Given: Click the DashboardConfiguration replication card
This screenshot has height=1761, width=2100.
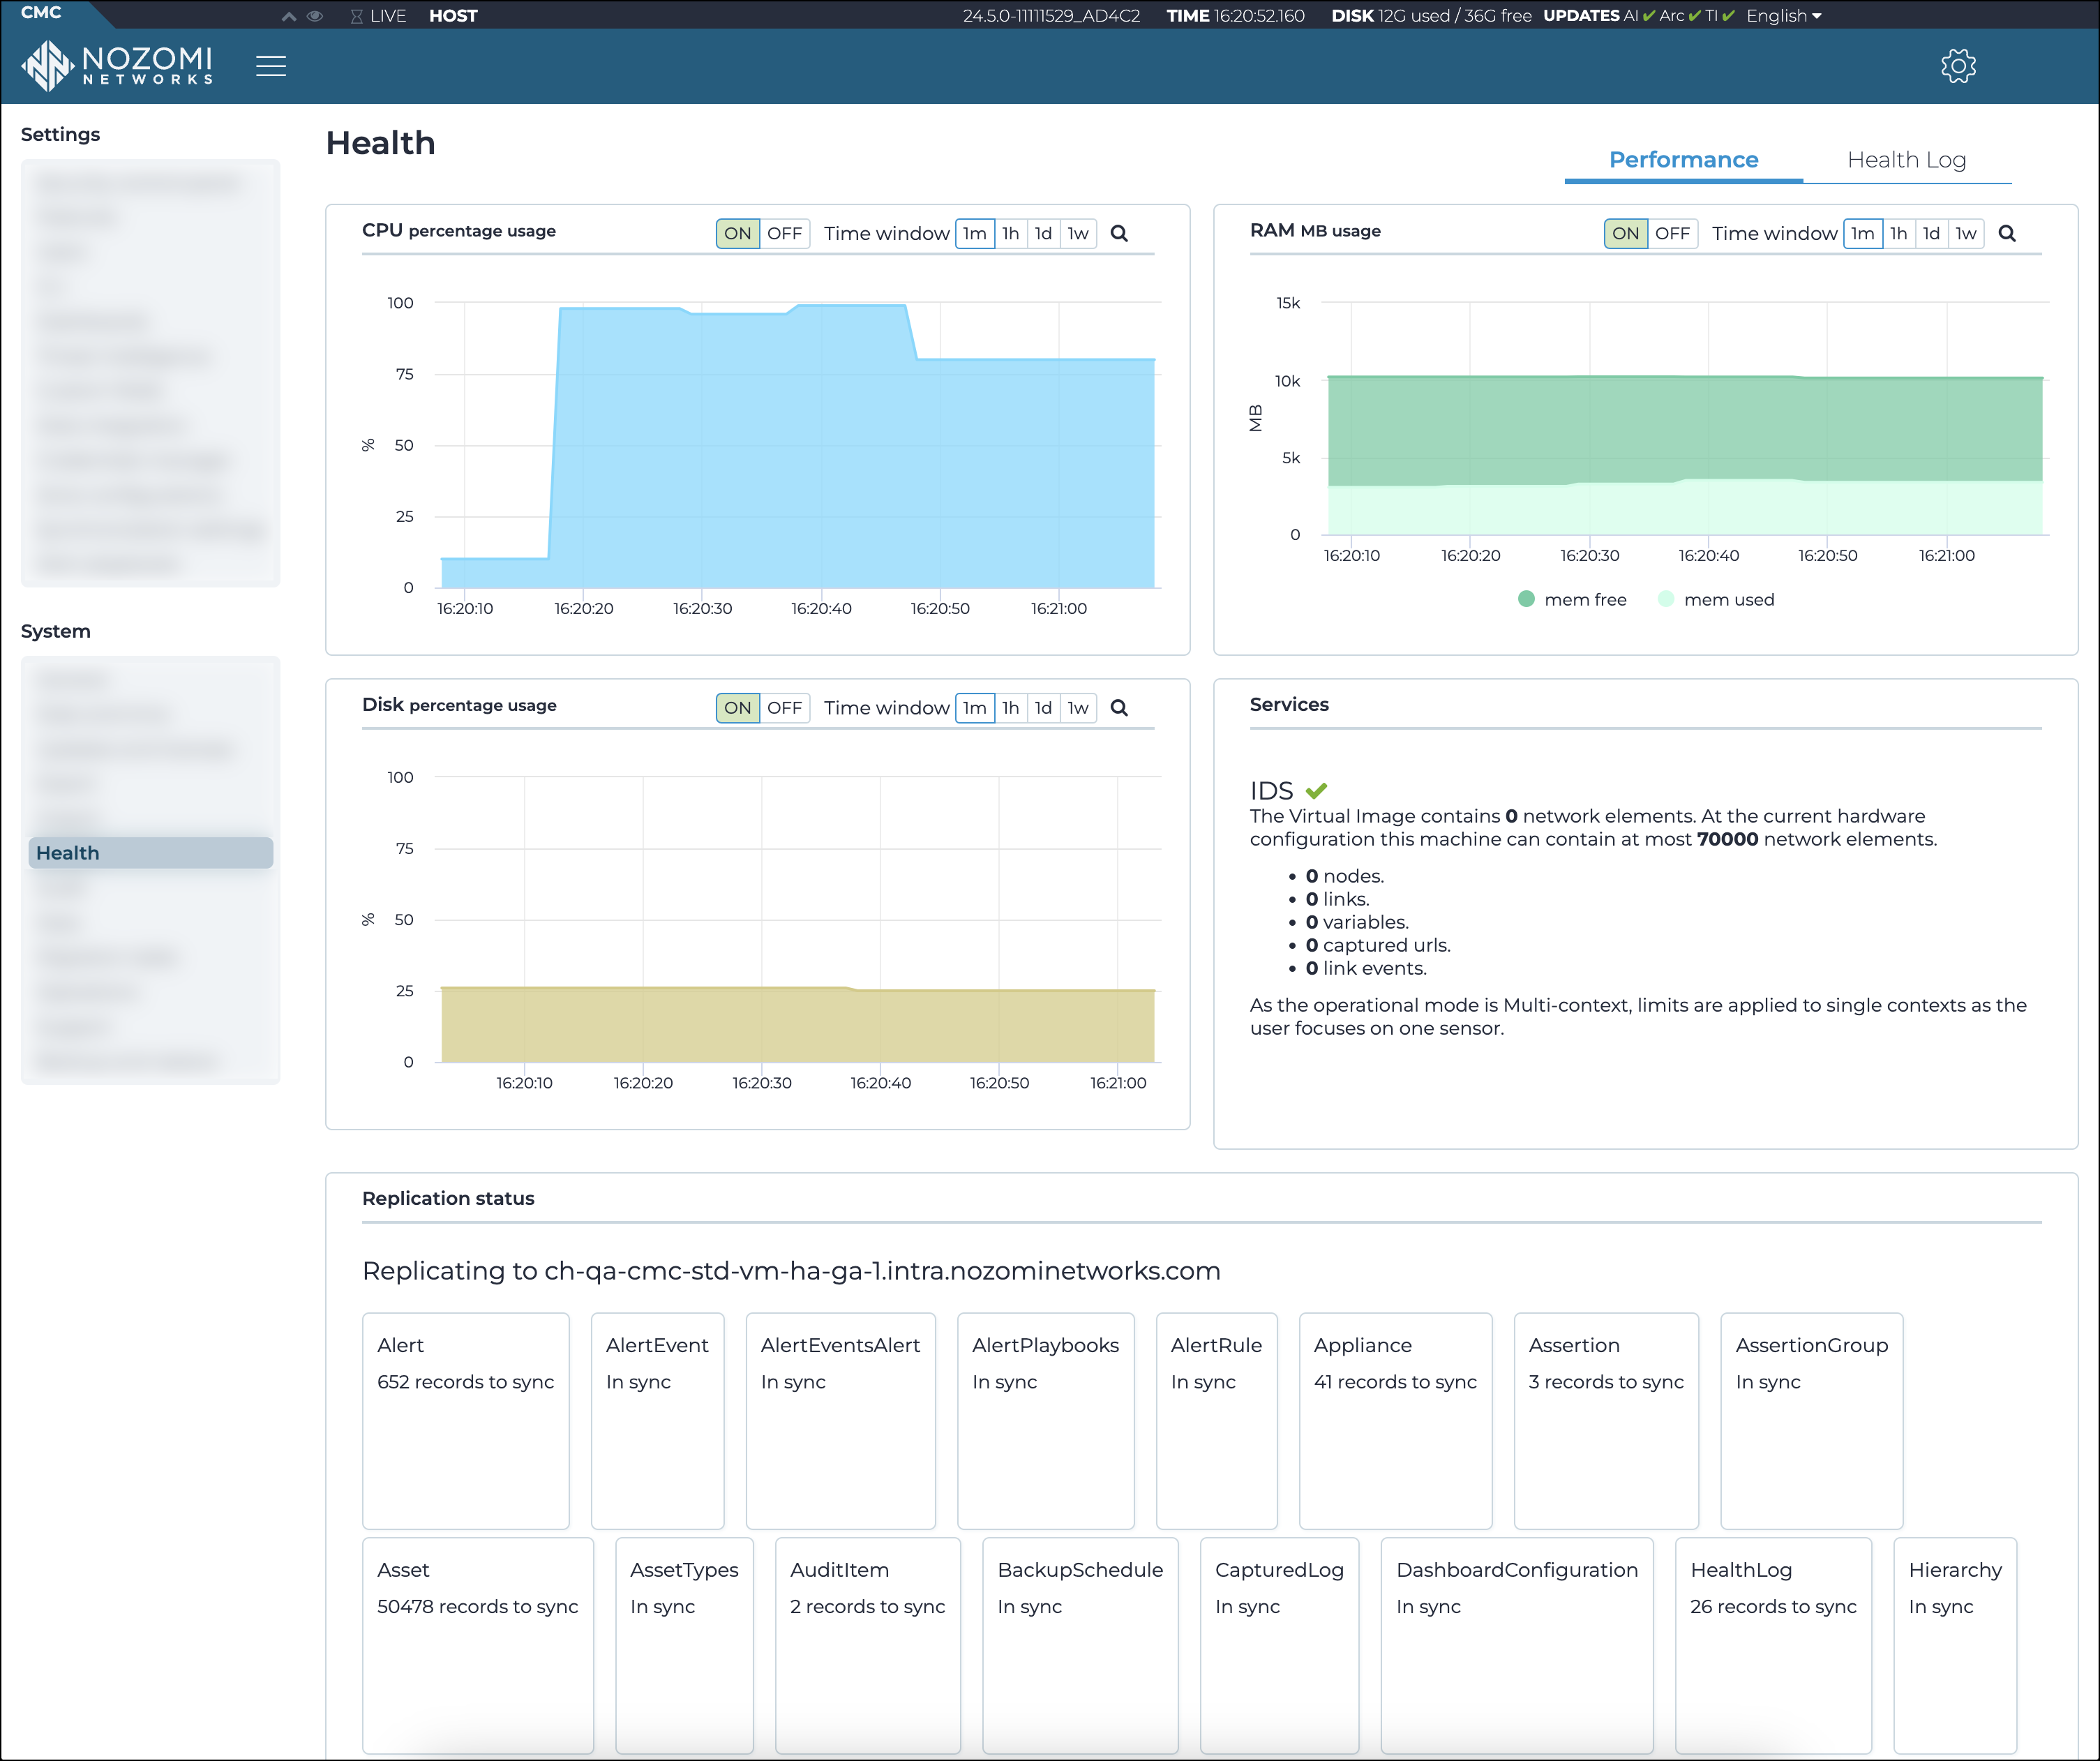Looking at the screenshot, I should click(x=1517, y=1645).
